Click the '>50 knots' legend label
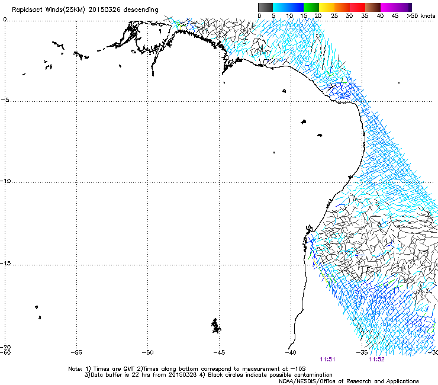Viewport: 438px width, 385px height. [x=421, y=16]
